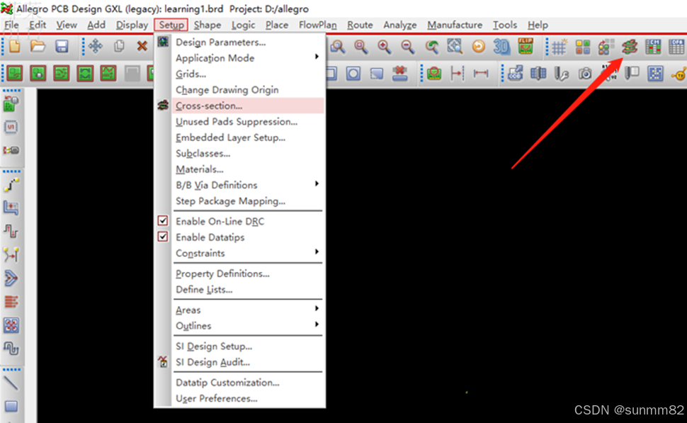The image size is (687, 423).
Task: Click the orange Refresh icon
Action: coord(479,47)
